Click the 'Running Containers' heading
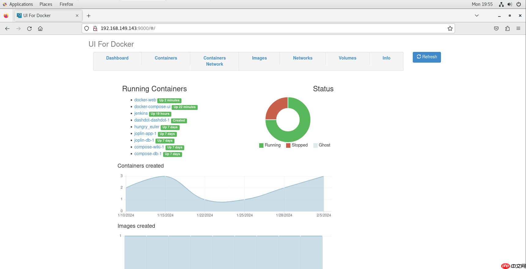This screenshot has width=526, height=269. (155, 89)
